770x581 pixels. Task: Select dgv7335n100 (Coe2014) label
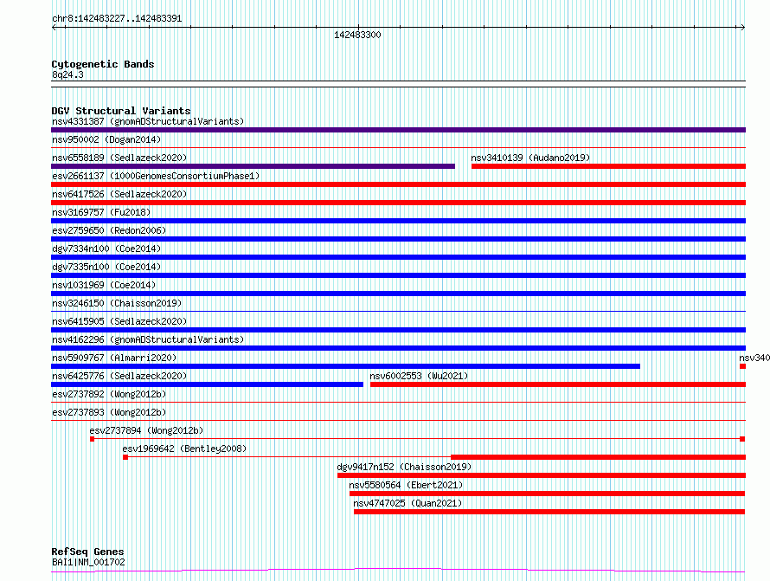(106, 267)
